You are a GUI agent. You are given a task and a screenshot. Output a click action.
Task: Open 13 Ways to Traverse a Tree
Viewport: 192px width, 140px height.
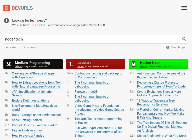click(x=156, y=102)
